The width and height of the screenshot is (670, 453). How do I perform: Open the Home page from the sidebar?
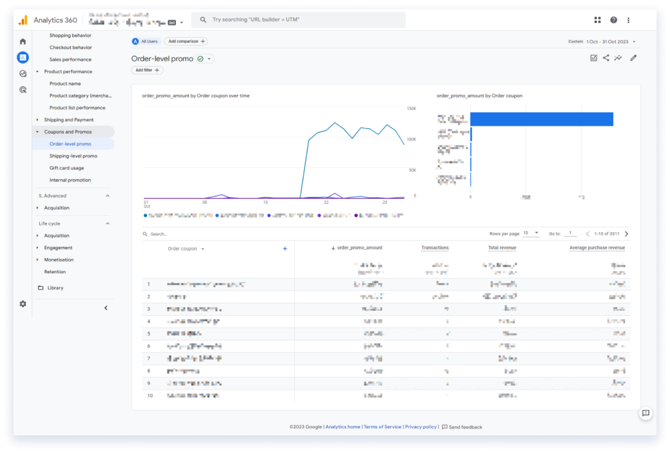click(x=22, y=41)
